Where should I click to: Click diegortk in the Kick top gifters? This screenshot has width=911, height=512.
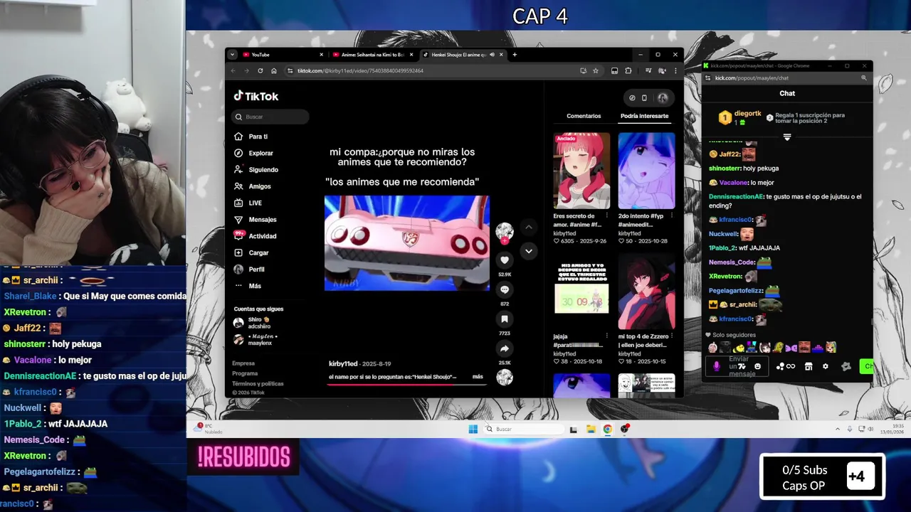(748, 114)
